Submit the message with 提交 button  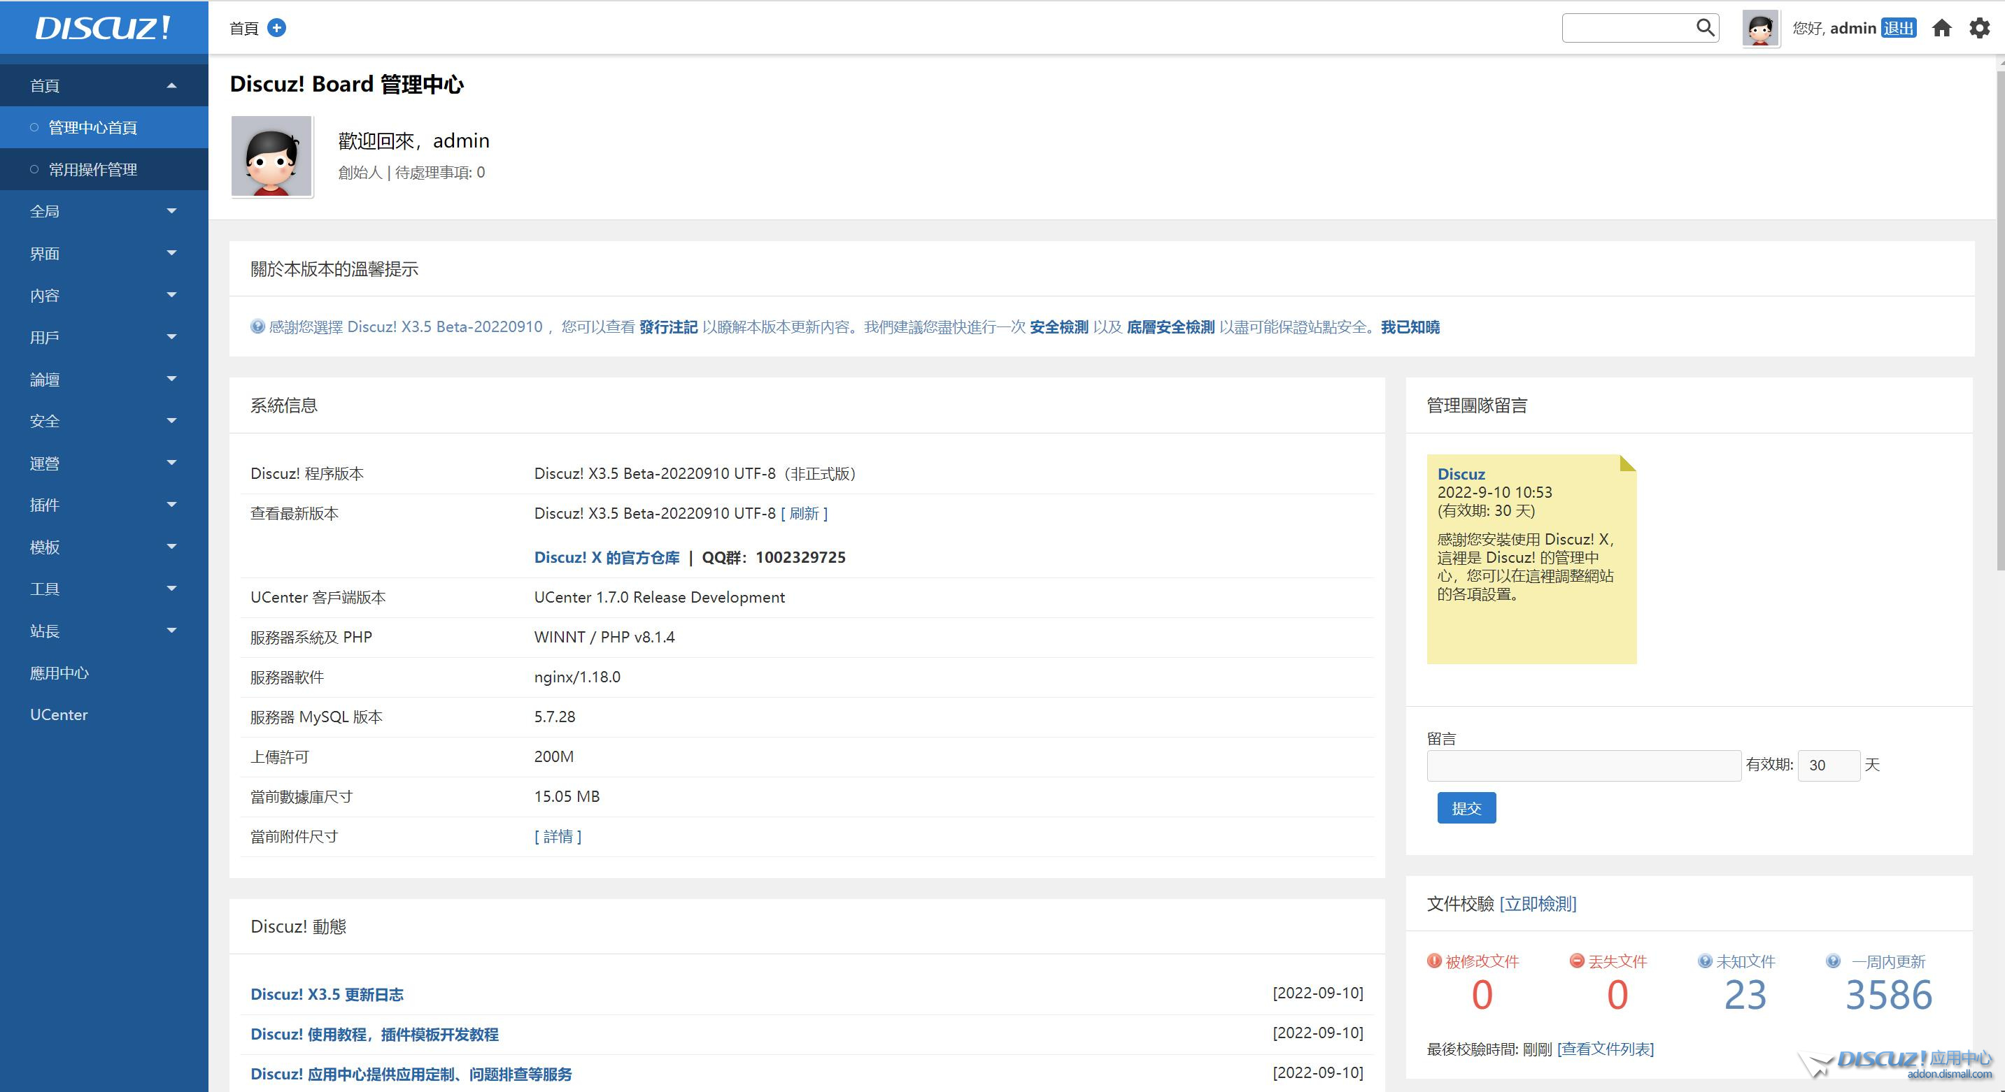tap(1466, 808)
